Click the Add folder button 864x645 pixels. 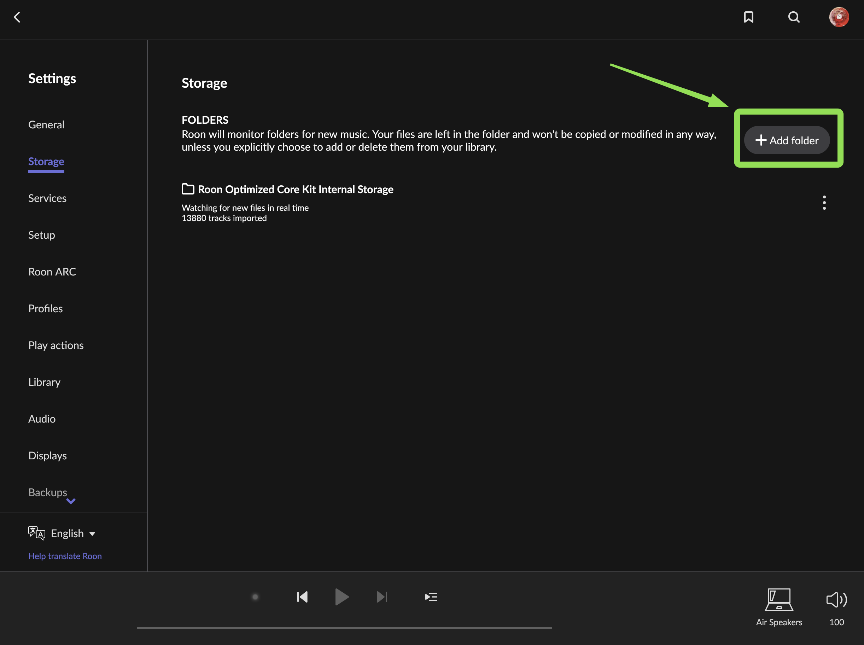[787, 140]
